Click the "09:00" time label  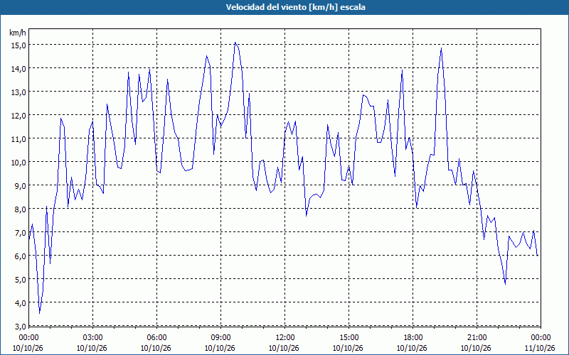point(220,338)
